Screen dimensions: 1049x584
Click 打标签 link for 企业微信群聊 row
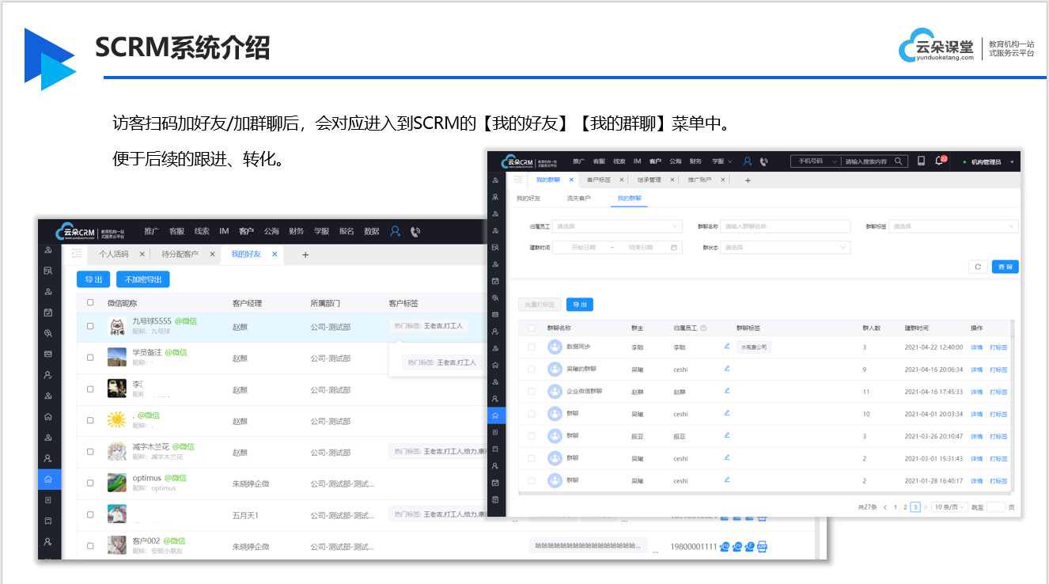tap(998, 392)
